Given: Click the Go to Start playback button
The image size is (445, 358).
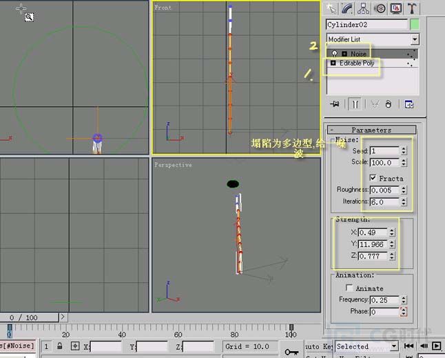Looking at the screenshot, I should coord(408,346).
